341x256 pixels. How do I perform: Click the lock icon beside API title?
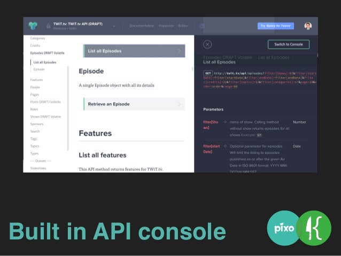coord(48,26)
